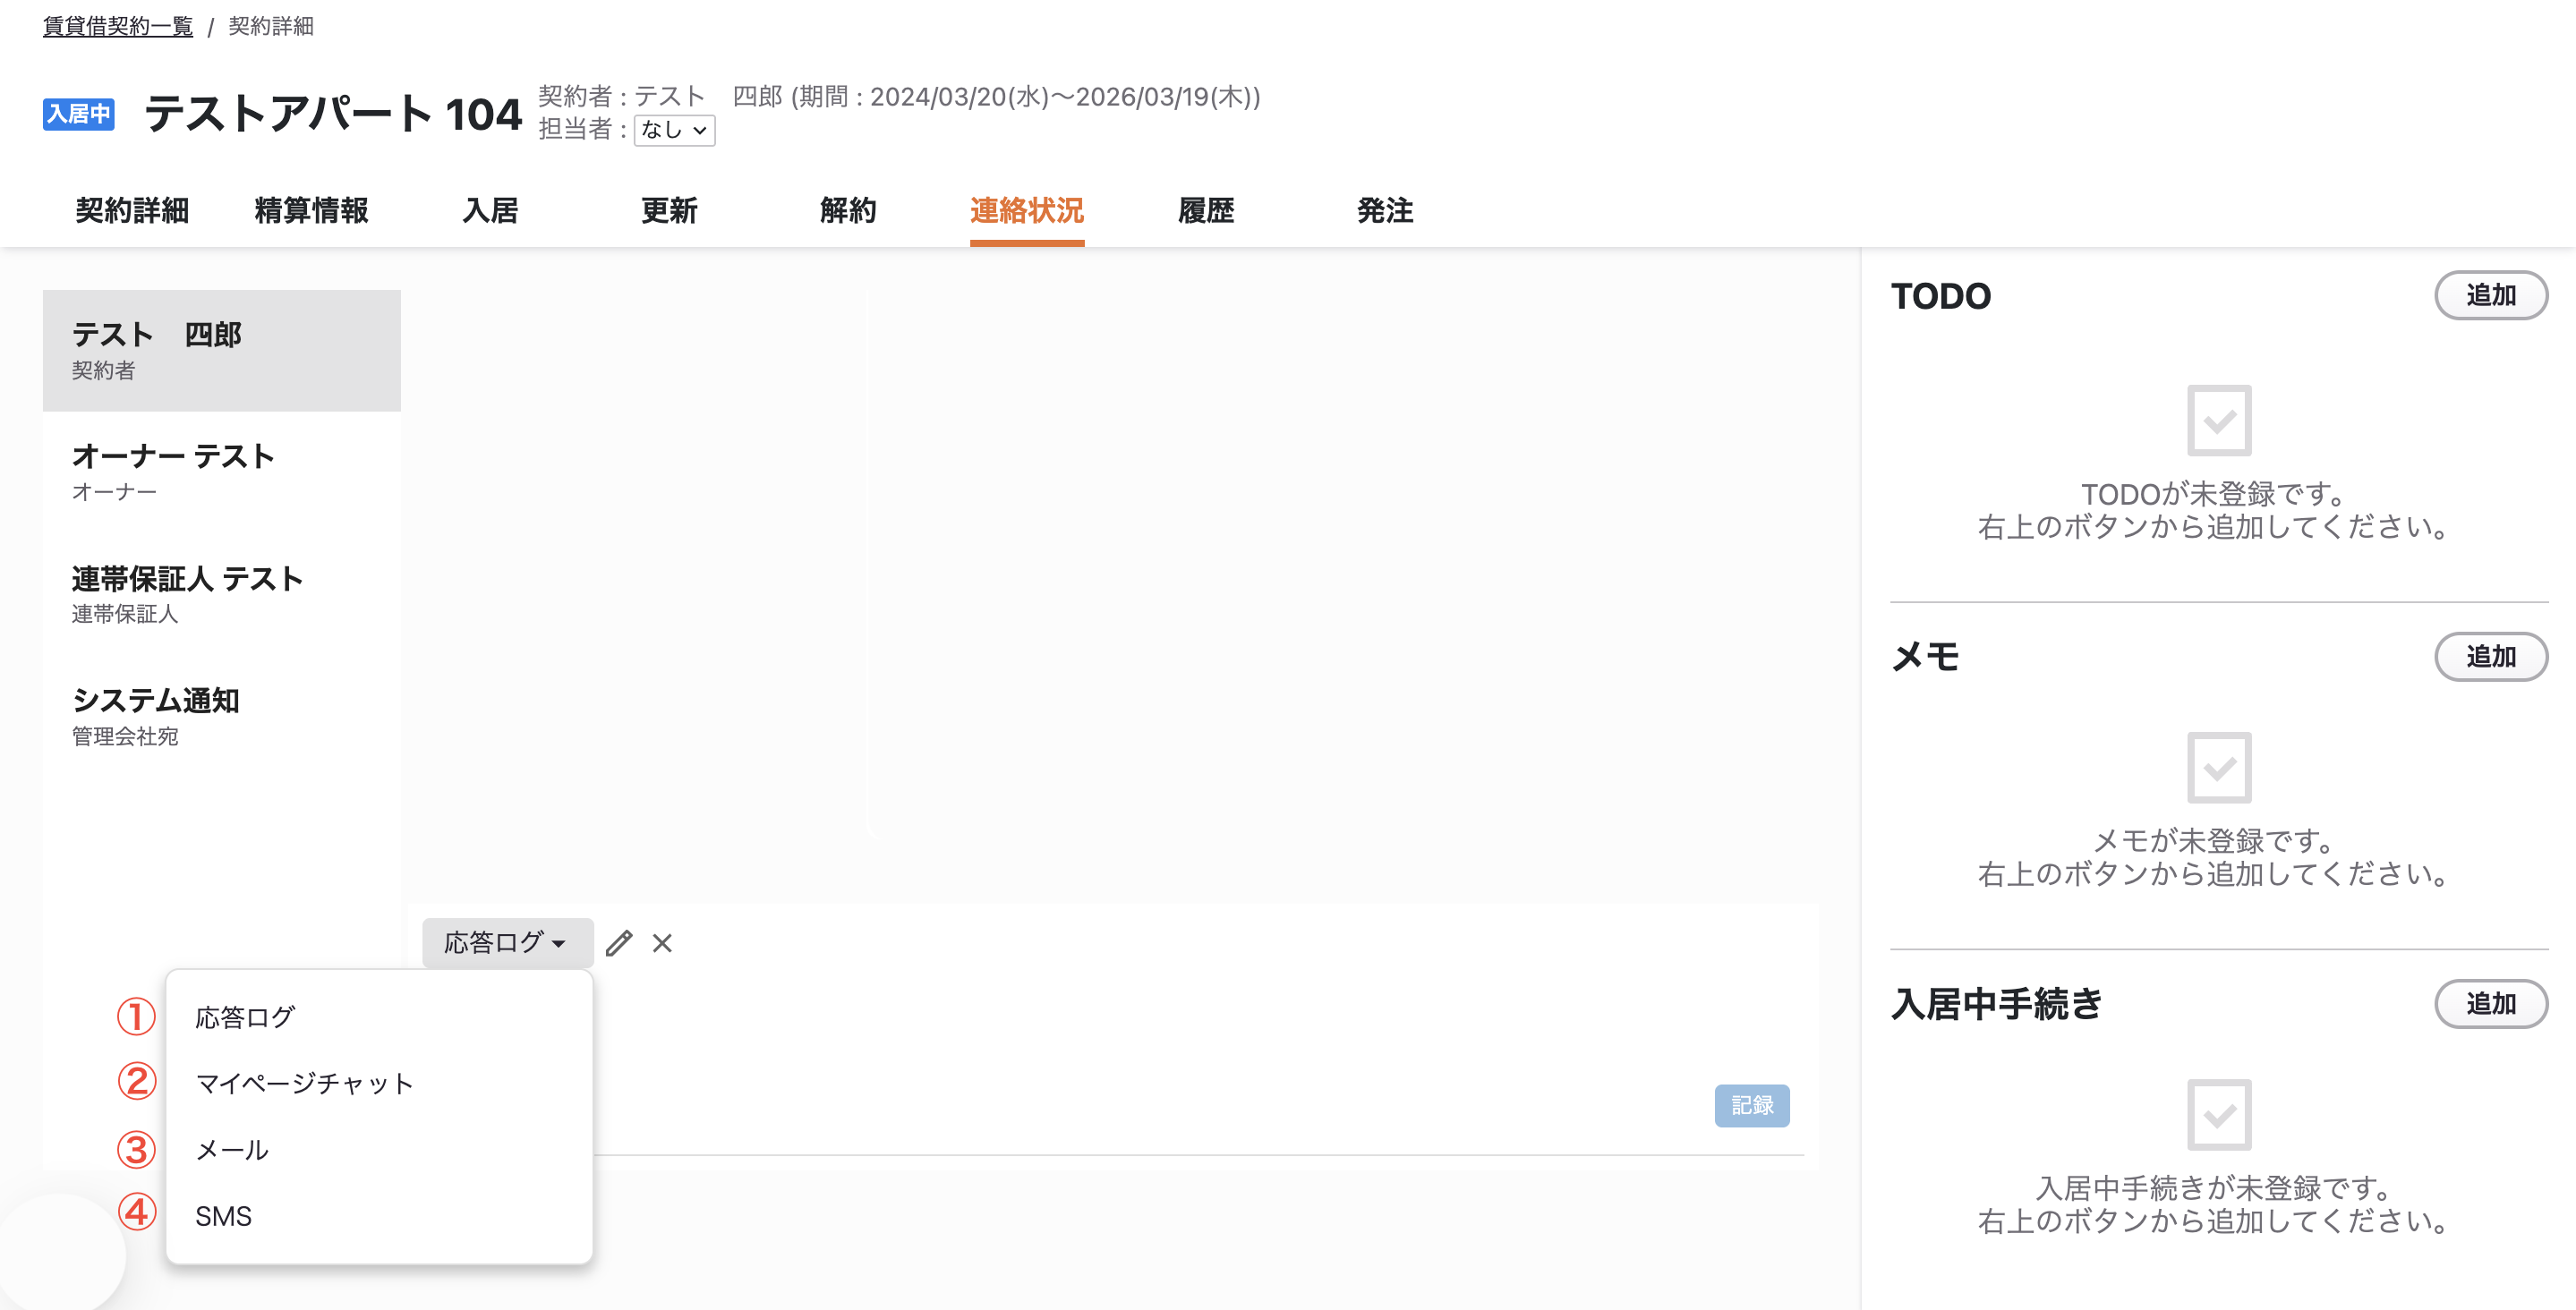The height and width of the screenshot is (1310, 2576).
Task: Select contact 連帯保証人 テスト
Action: pos(222,594)
